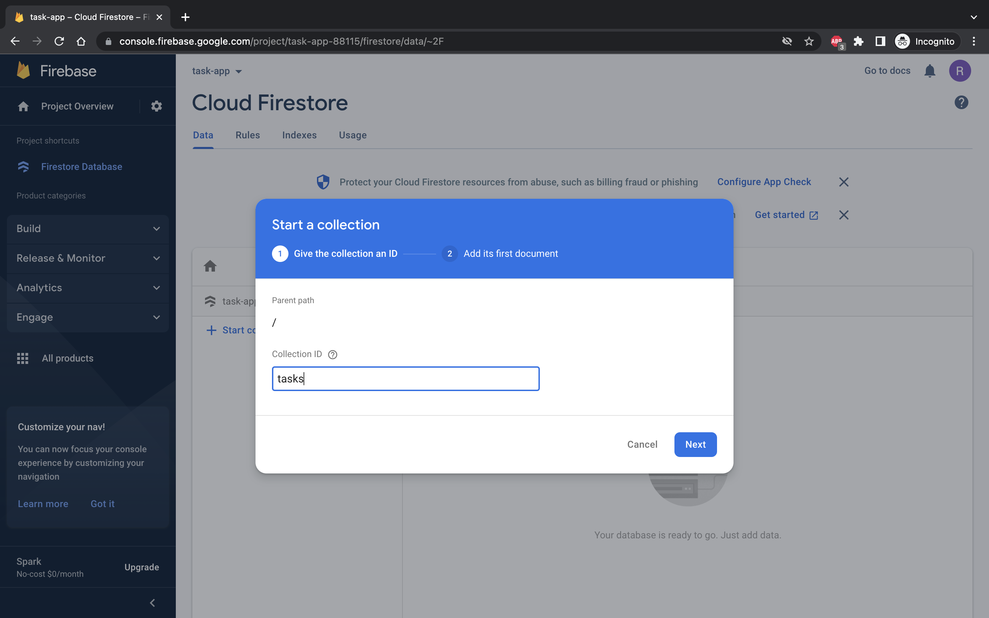
Task: Click the Project Overview home icon
Action: (x=23, y=106)
